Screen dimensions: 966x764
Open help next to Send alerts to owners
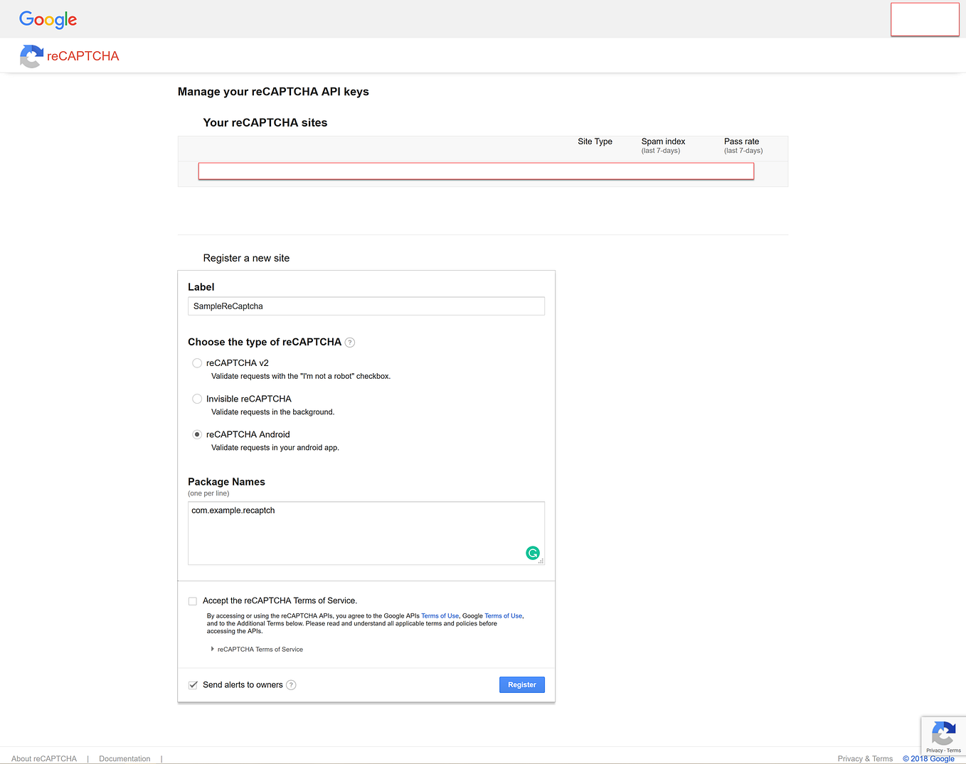pyautogui.click(x=291, y=684)
